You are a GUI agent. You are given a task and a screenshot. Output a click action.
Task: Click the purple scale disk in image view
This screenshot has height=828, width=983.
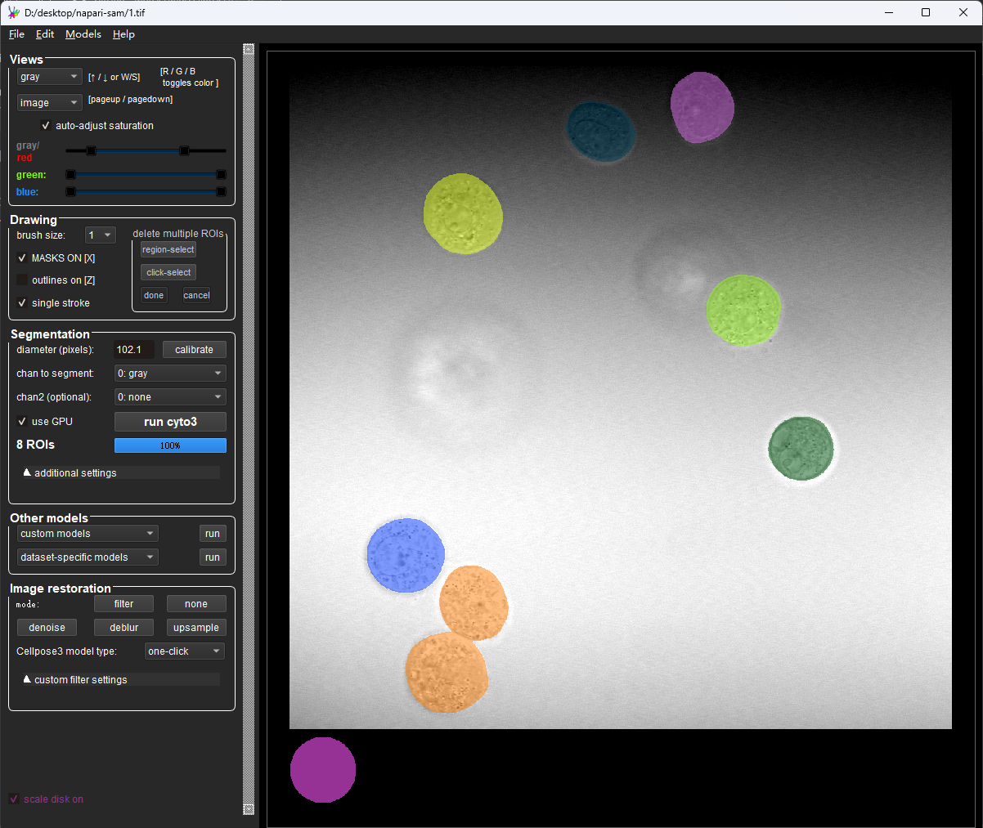click(x=323, y=770)
